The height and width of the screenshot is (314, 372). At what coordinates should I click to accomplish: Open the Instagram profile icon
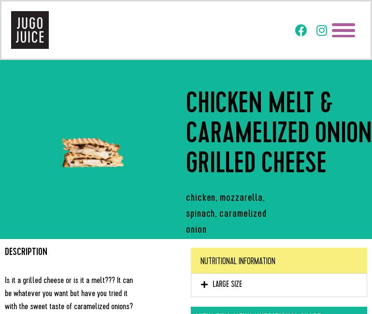click(322, 30)
